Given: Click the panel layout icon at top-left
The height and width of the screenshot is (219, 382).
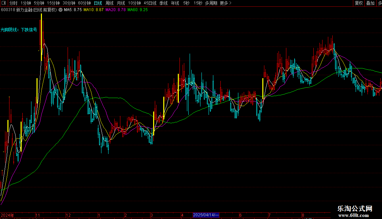Looking at the screenshot, I should point(4,3).
